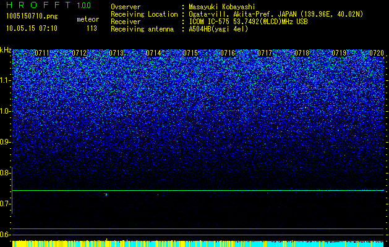Select the file name 1005150710.png

[32, 17]
